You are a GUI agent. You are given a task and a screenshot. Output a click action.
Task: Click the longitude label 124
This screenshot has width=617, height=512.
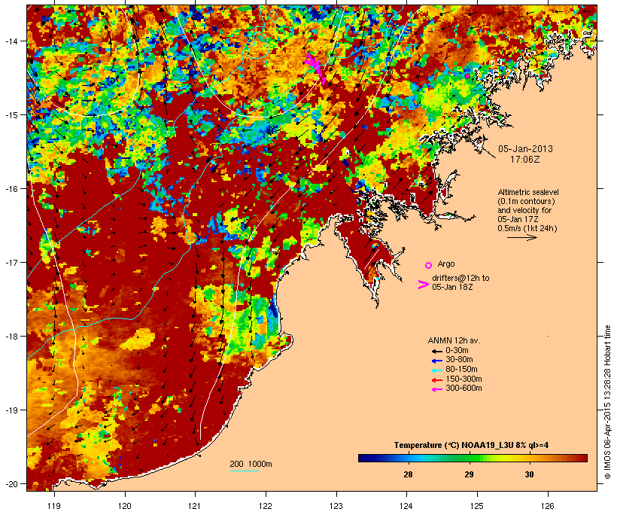click(406, 506)
